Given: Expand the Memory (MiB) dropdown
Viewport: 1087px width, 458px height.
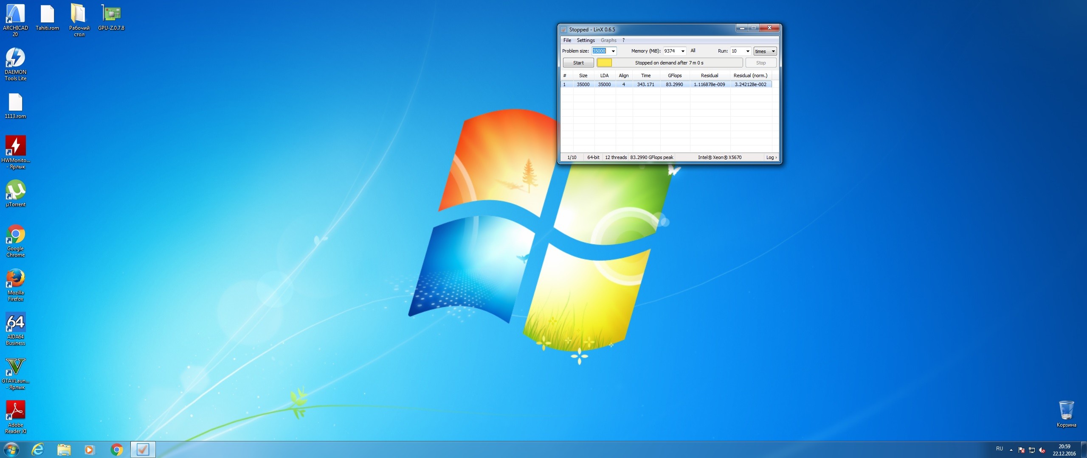Looking at the screenshot, I should [682, 51].
